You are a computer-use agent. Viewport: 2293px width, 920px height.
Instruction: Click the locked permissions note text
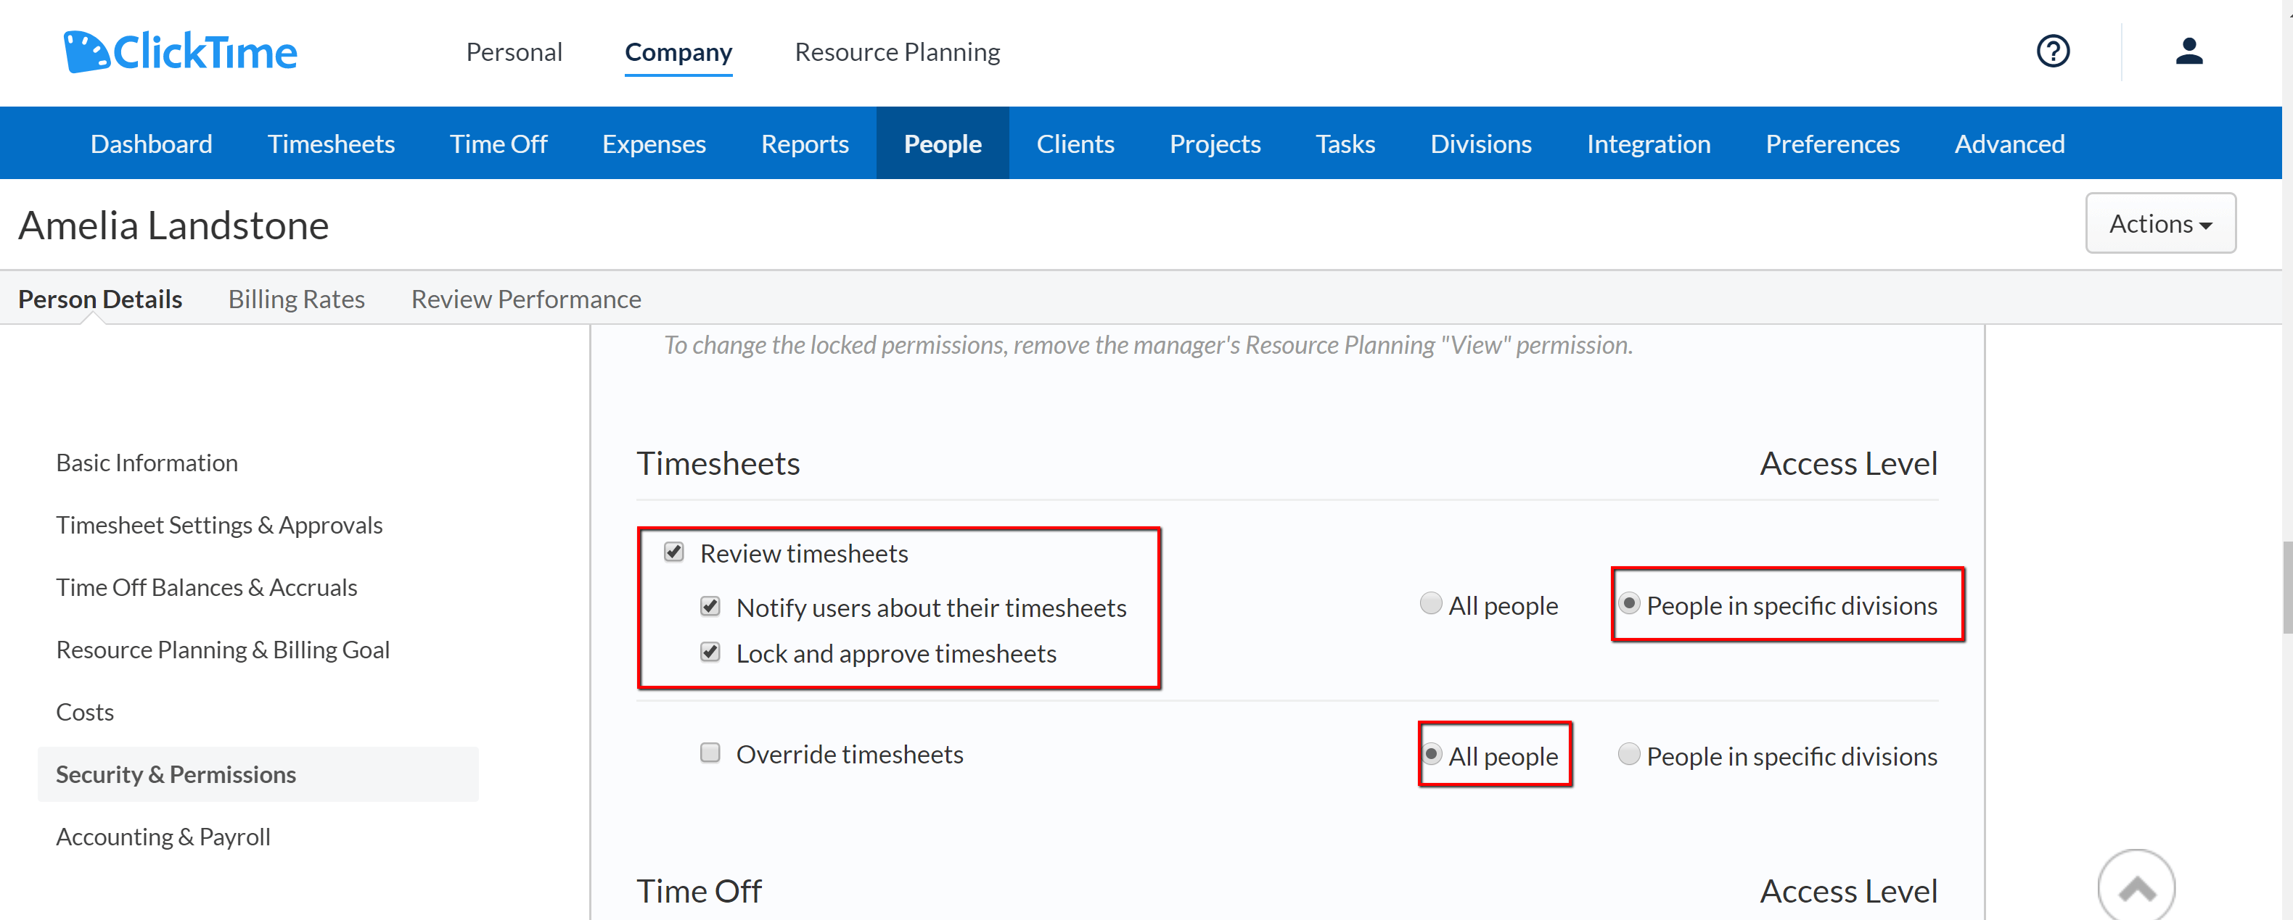[1148, 345]
